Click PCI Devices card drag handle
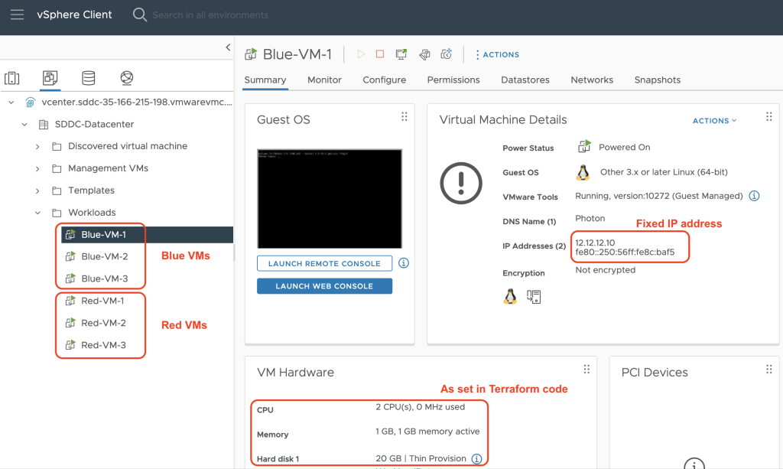 tap(769, 370)
